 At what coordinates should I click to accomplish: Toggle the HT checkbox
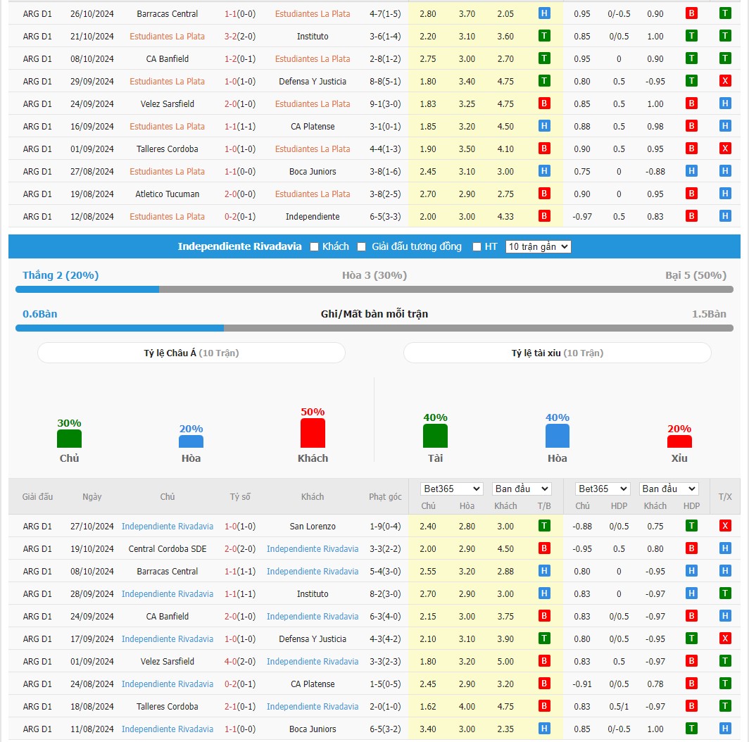[477, 246]
